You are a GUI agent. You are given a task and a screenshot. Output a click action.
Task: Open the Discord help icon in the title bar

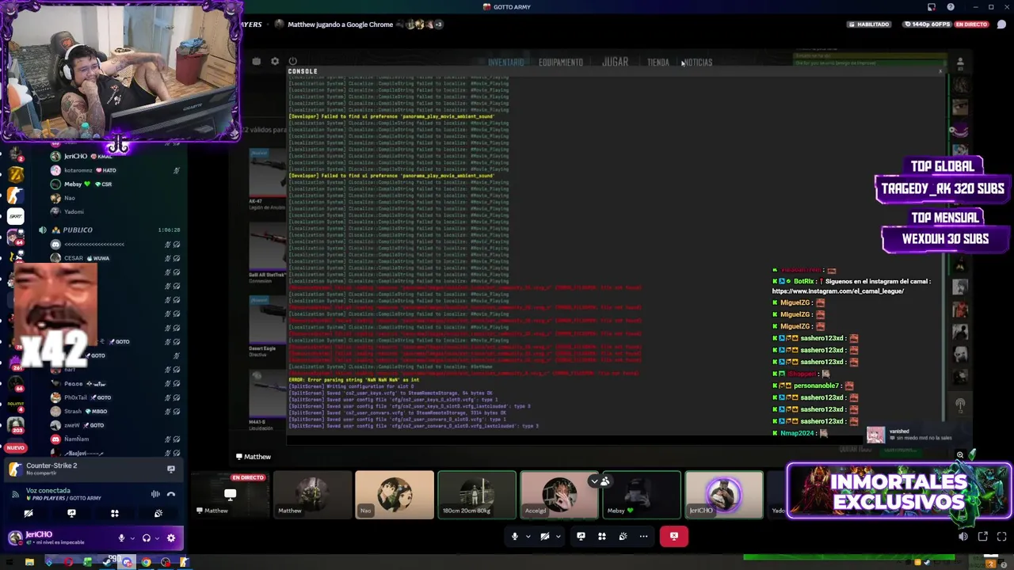click(951, 7)
